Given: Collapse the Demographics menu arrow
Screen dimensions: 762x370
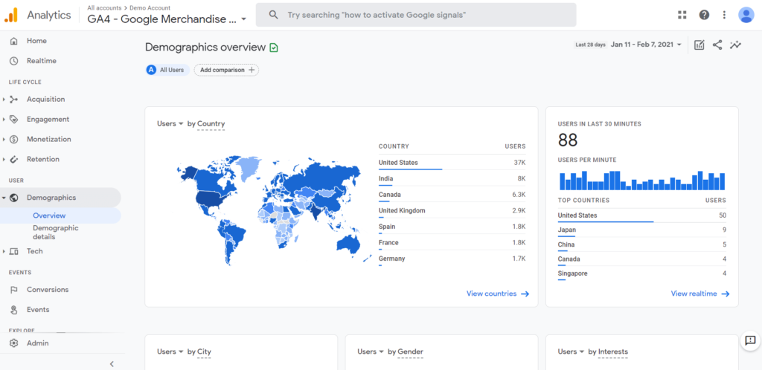Looking at the screenshot, I should (4, 198).
